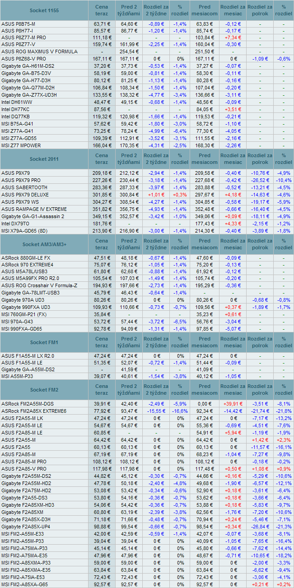Viewport: 294px width, 588px height.
Task: Click -21,8% half-year percentage for ASRock FM2A85X EXTREME6
Action: click(283, 411)
